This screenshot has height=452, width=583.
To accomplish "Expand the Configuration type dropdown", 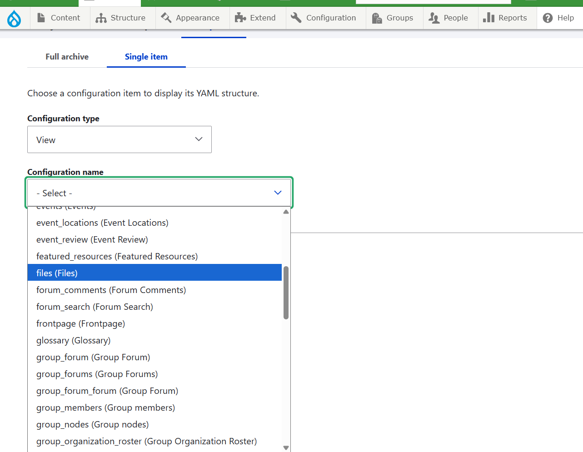I will pos(120,139).
